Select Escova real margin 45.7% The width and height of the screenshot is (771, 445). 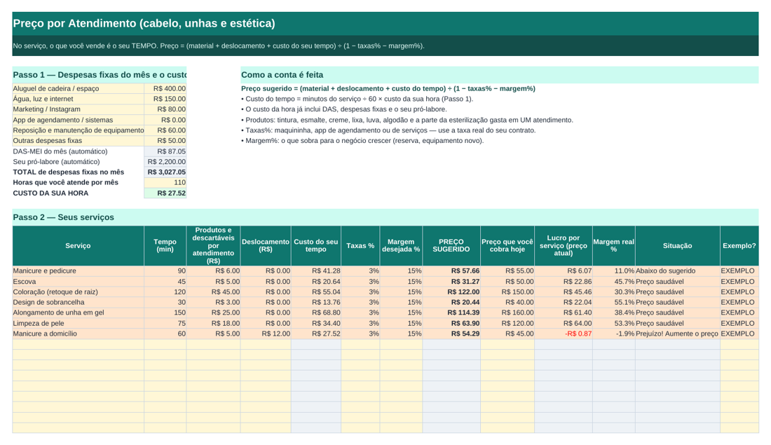point(614,282)
